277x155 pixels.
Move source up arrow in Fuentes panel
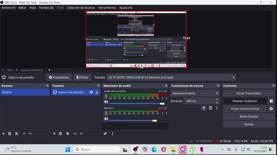75,134
